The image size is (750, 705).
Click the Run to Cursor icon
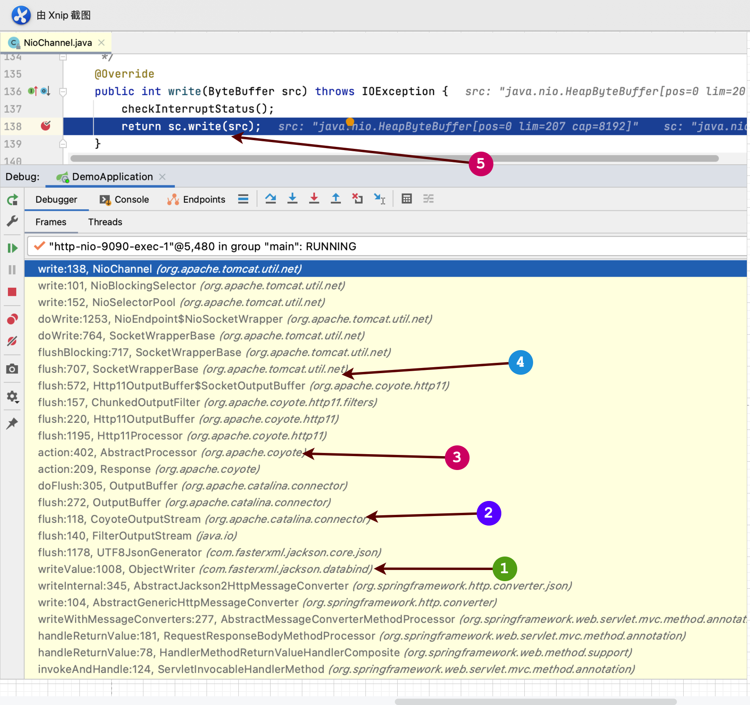[x=379, y=198]
